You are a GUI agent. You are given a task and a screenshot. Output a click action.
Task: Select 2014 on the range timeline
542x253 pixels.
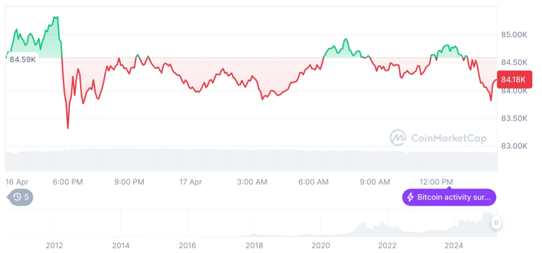(121, 245)
